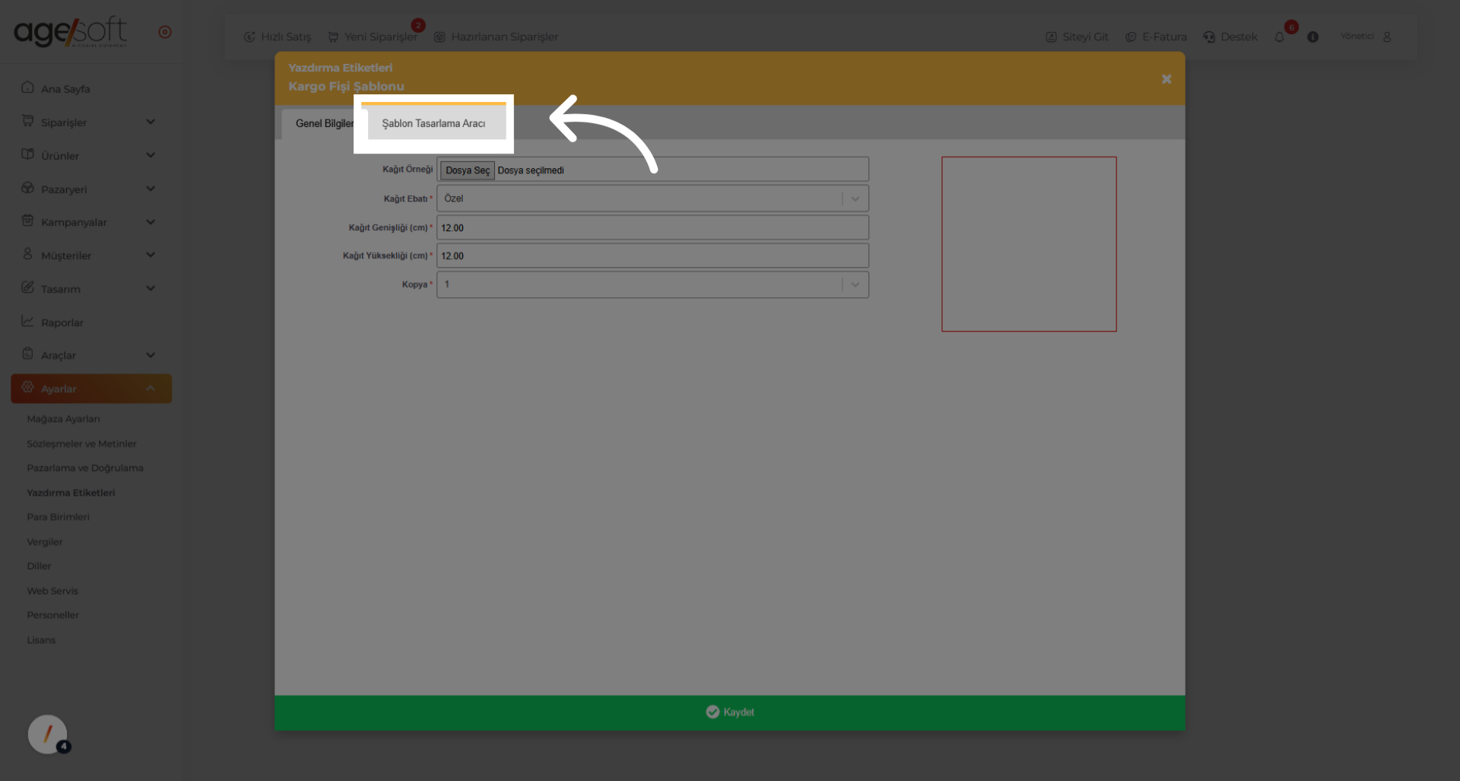Open Mağaza Ayarları submenu item
The width and height of the screenshot is (1460, 781).
pos(63,419)
